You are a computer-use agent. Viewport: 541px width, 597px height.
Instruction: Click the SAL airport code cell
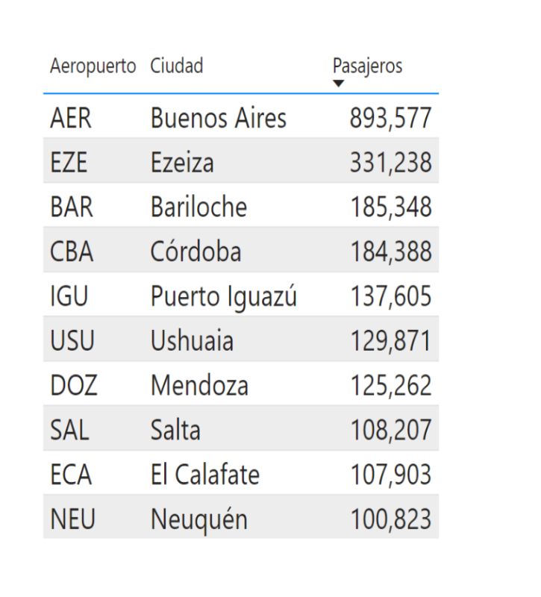[69, 430]
